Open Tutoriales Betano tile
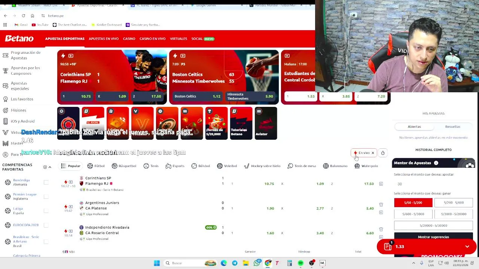The height and width of the screenshot is (269, 479). 241,123
